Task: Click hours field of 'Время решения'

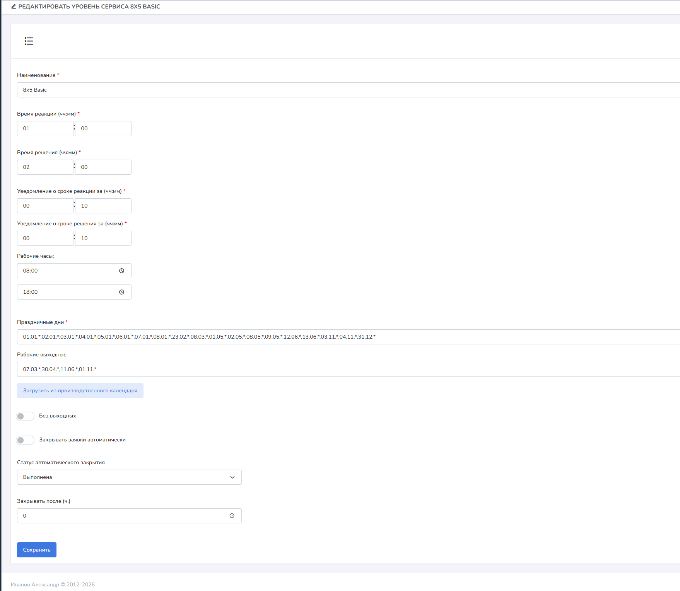Action: point(45,167)
